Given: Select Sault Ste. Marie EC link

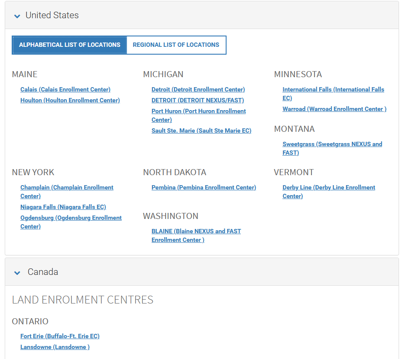Looking at the screenshot, I should [201, 131].
